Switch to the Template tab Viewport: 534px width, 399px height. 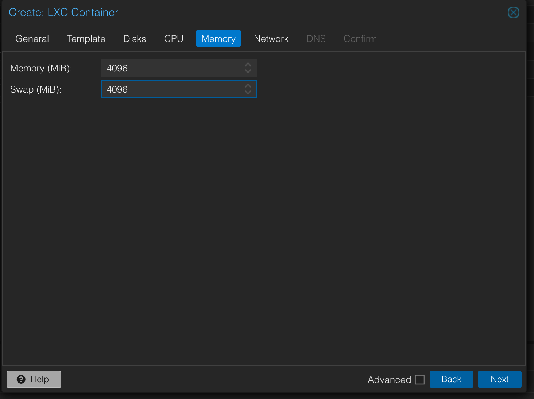click(x=86, y=39)
